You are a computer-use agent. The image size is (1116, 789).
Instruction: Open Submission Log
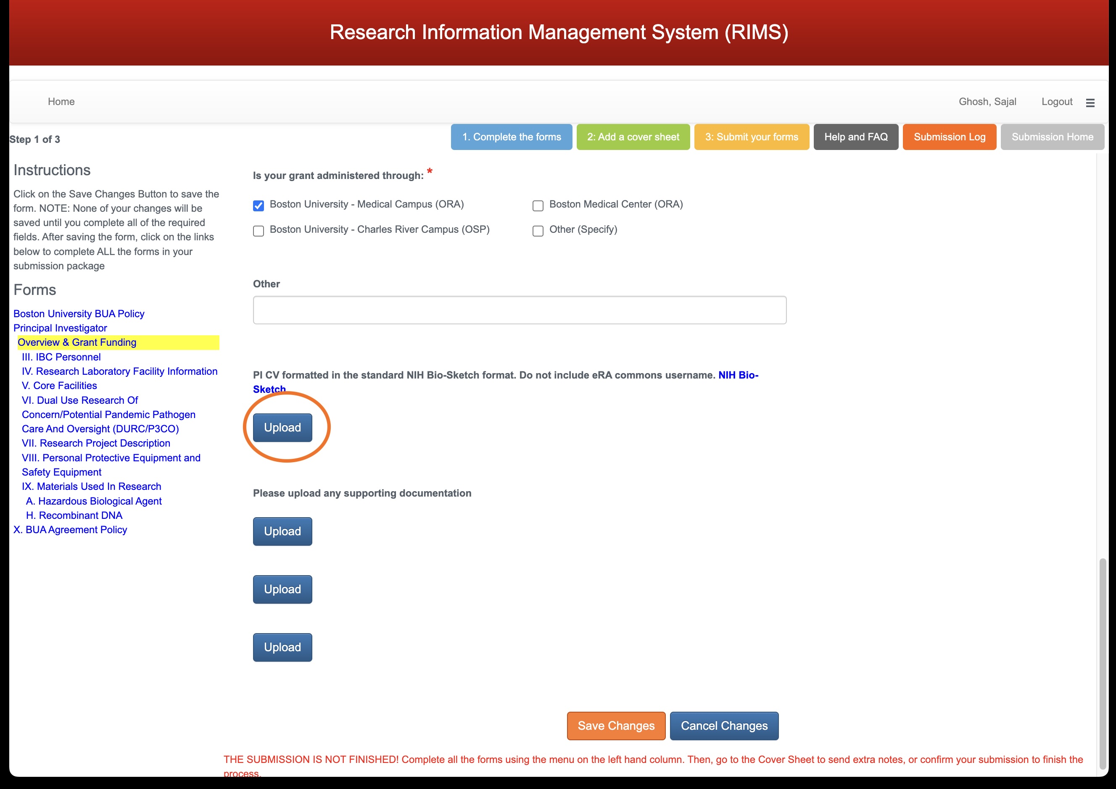click(949, 137)
